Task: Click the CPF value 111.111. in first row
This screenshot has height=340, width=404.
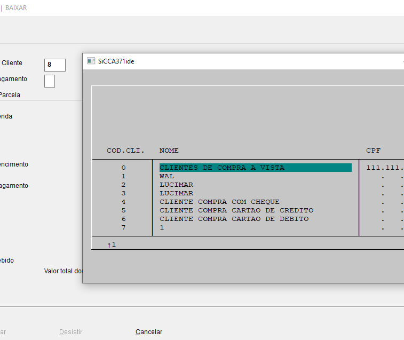Action: [x=385, y=168]
